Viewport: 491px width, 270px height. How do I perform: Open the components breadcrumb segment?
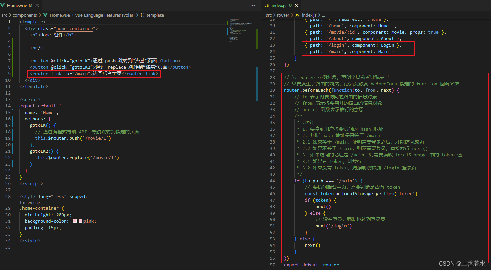click(25, 15)
